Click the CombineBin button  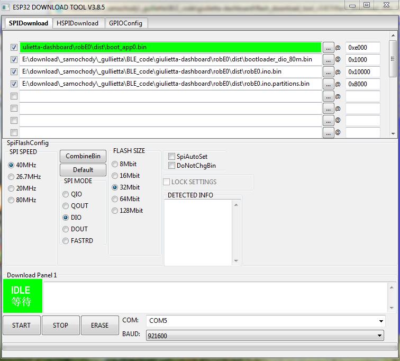pos(83,156)
